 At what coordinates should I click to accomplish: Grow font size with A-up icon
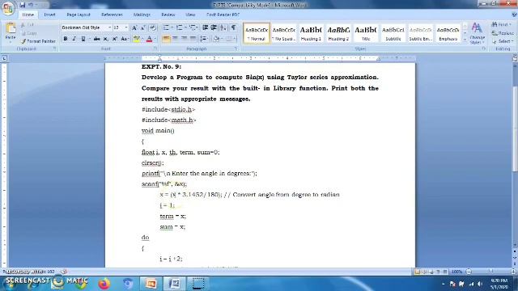click(x=134, y=27)
